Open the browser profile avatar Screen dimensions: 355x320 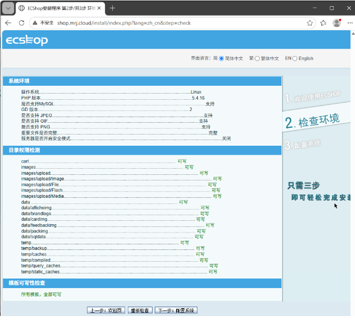click(x=336, y=23)
